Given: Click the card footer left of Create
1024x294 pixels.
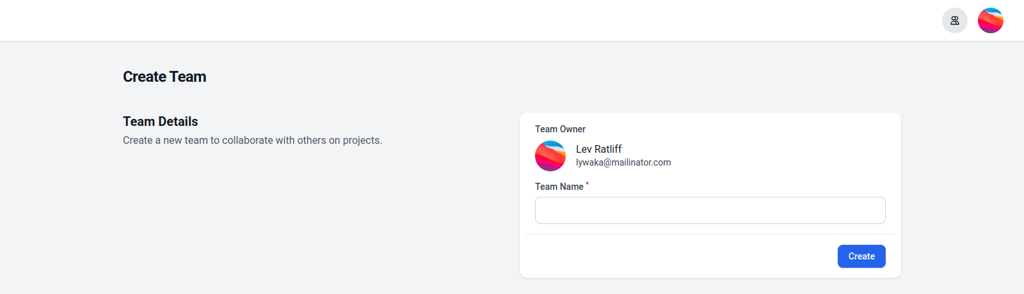Looking at the screenshot, I should click(x=678, y=256).
